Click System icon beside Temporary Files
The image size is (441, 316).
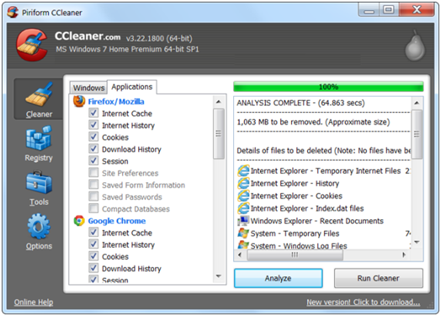[x=243, y=233]
